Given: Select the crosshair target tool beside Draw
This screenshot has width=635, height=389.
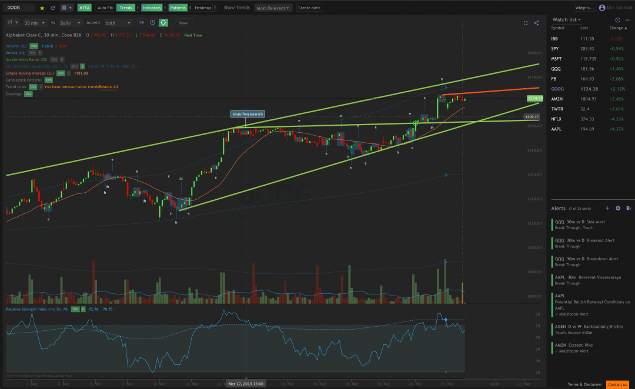Looking at the screenshot, I should 163,22.
